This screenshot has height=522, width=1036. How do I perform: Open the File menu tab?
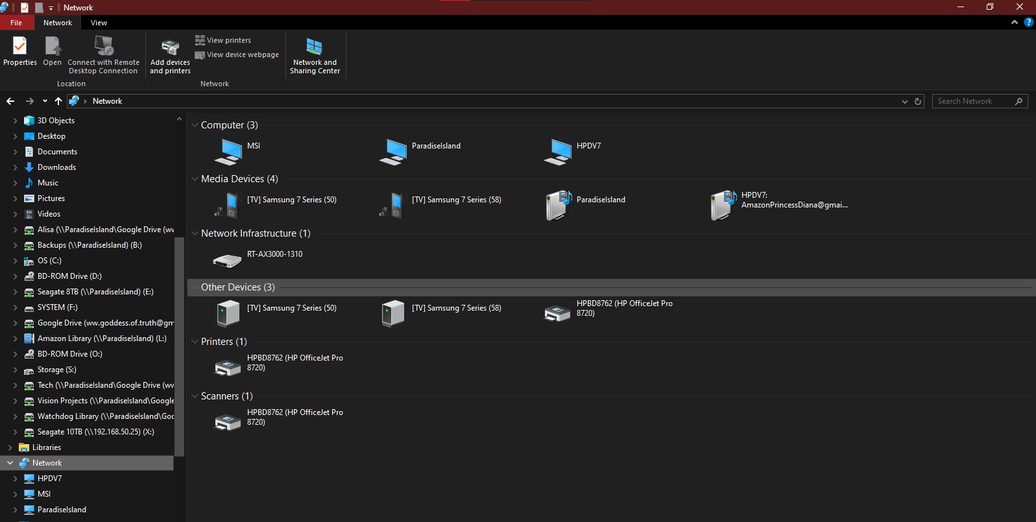click(16, 23)
